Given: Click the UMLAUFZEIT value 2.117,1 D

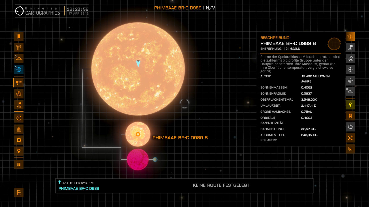Looking at the screenshot, I should [309, 106].
